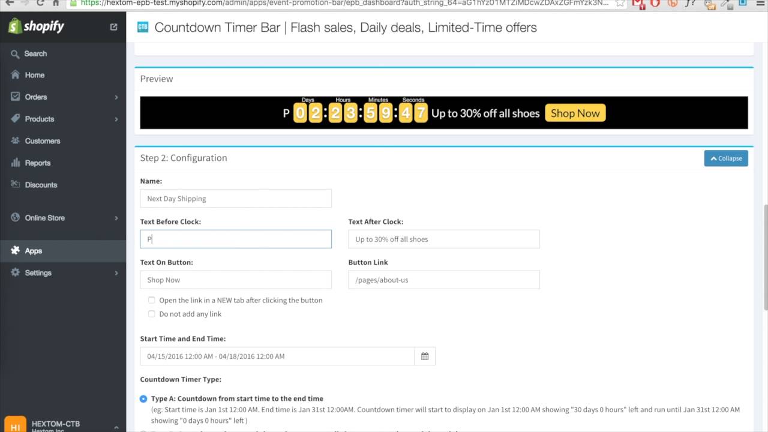Click Shop Now button in preview bar
768x432 pixels.
[x=575, y=113]
